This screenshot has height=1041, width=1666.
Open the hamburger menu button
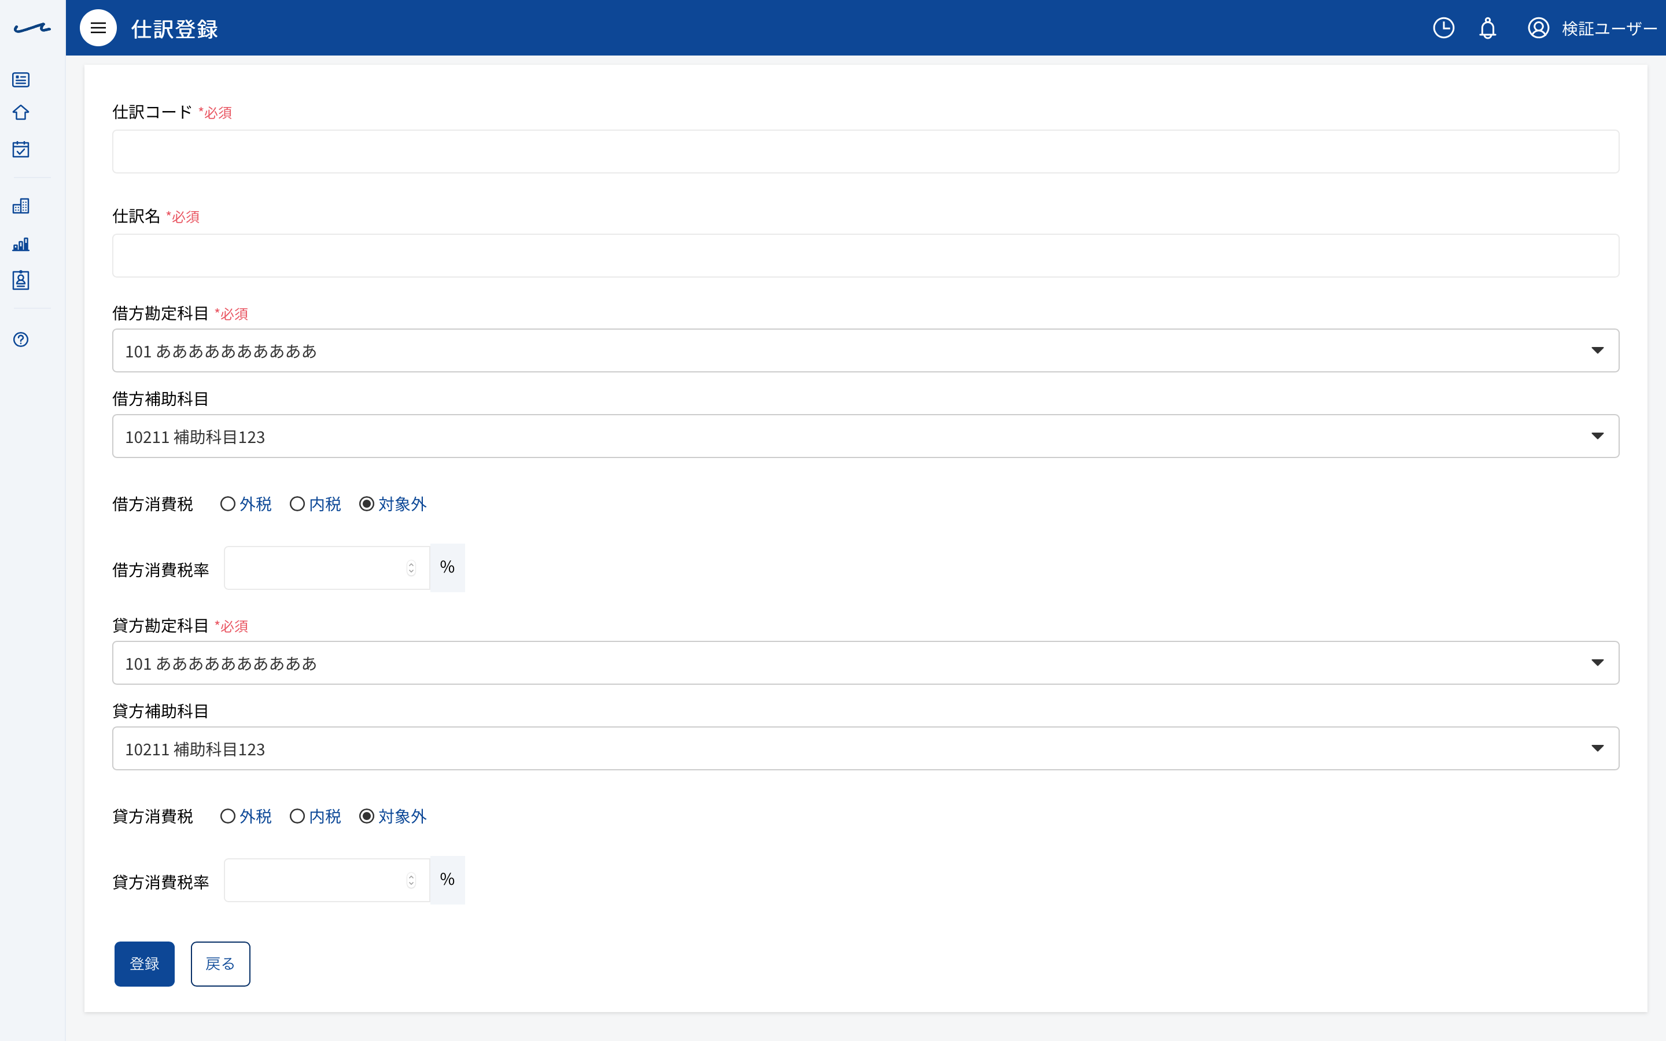coord(98,28)
